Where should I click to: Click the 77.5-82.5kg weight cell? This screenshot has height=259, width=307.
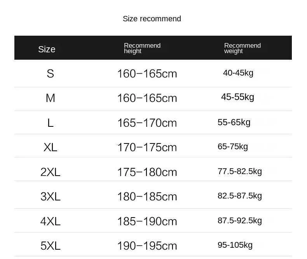click(239, 171)
